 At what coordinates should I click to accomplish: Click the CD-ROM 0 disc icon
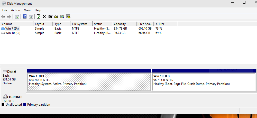point(5,97)
